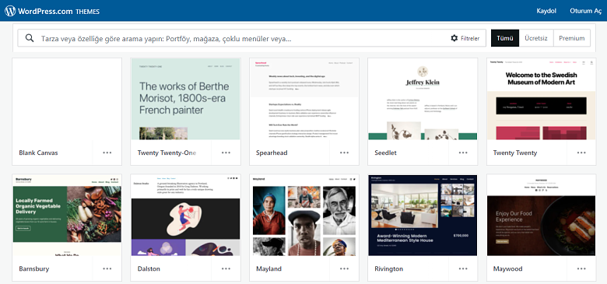
Task: Select the Premium filter tab
Action: [x=572, y=38]
